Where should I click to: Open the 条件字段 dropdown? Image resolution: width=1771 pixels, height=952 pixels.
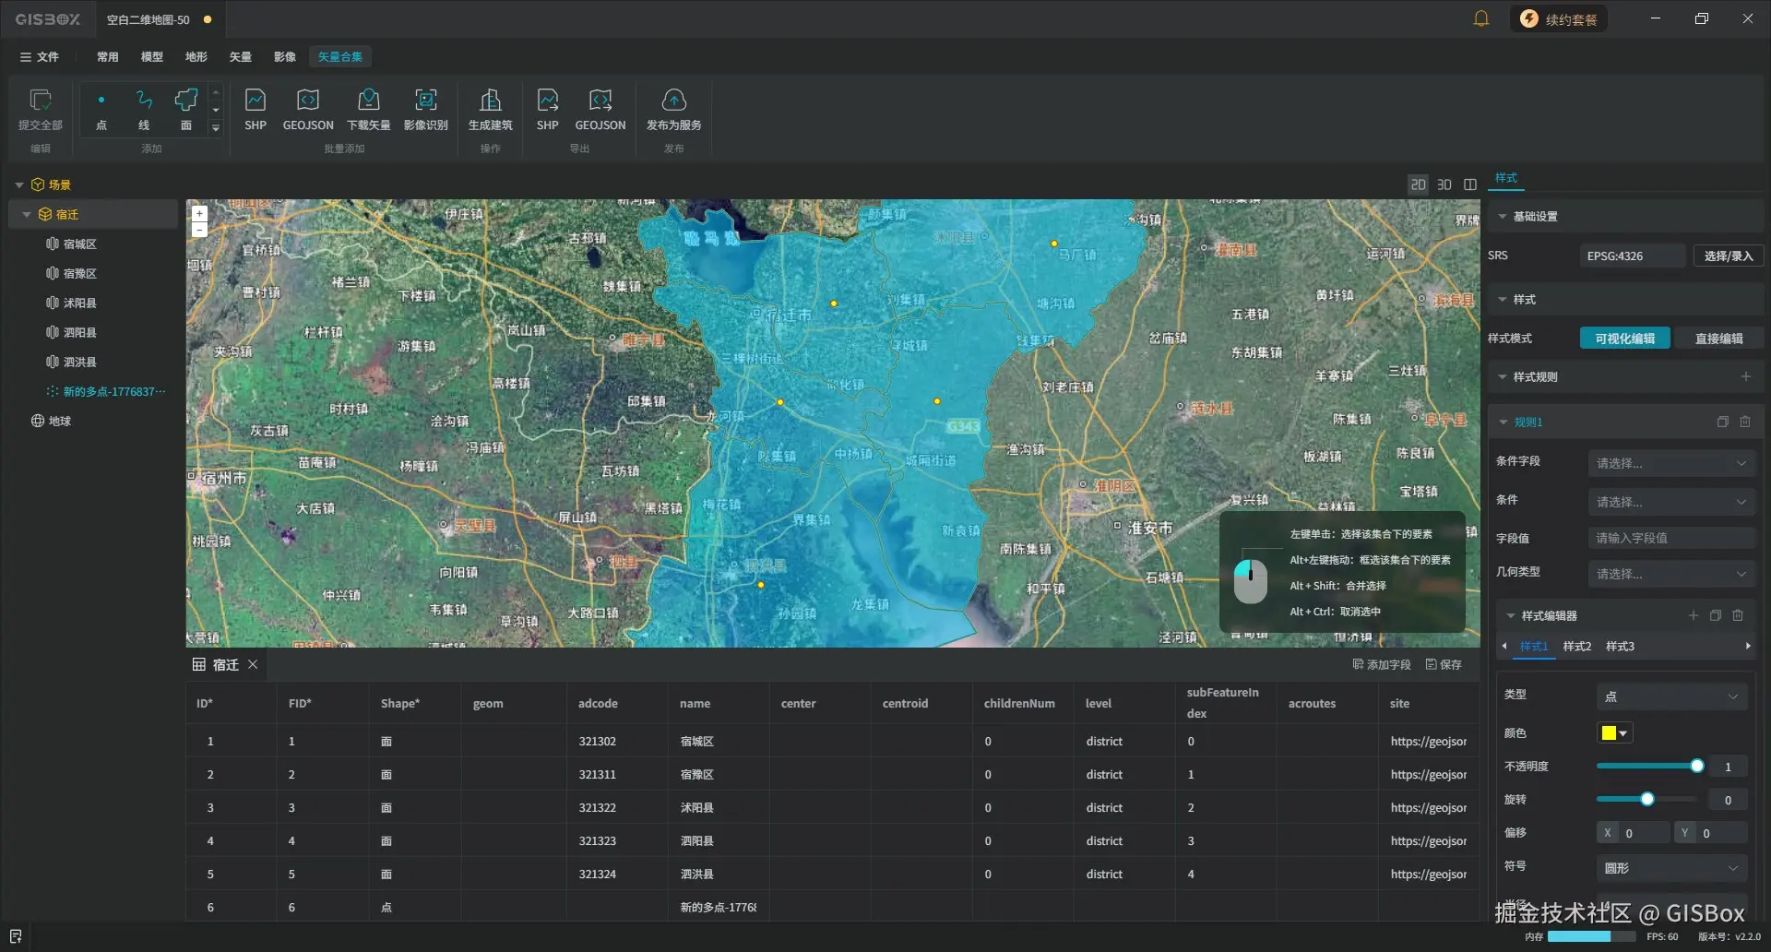[1670, 463]
